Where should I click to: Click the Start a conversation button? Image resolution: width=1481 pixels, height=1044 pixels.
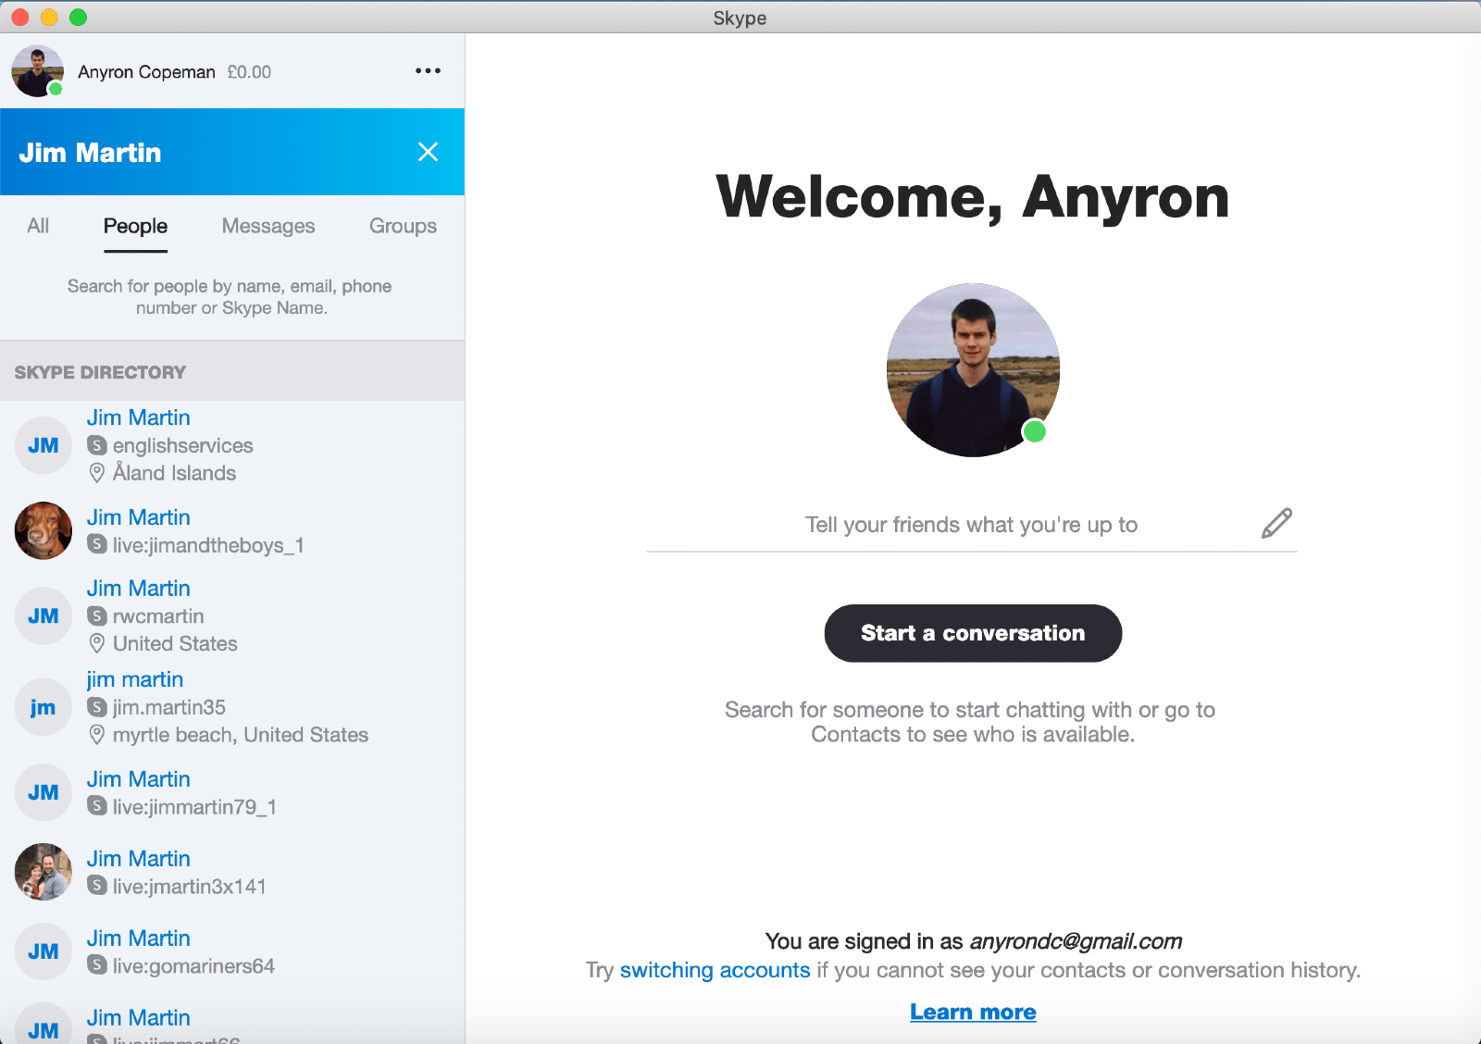973,633
